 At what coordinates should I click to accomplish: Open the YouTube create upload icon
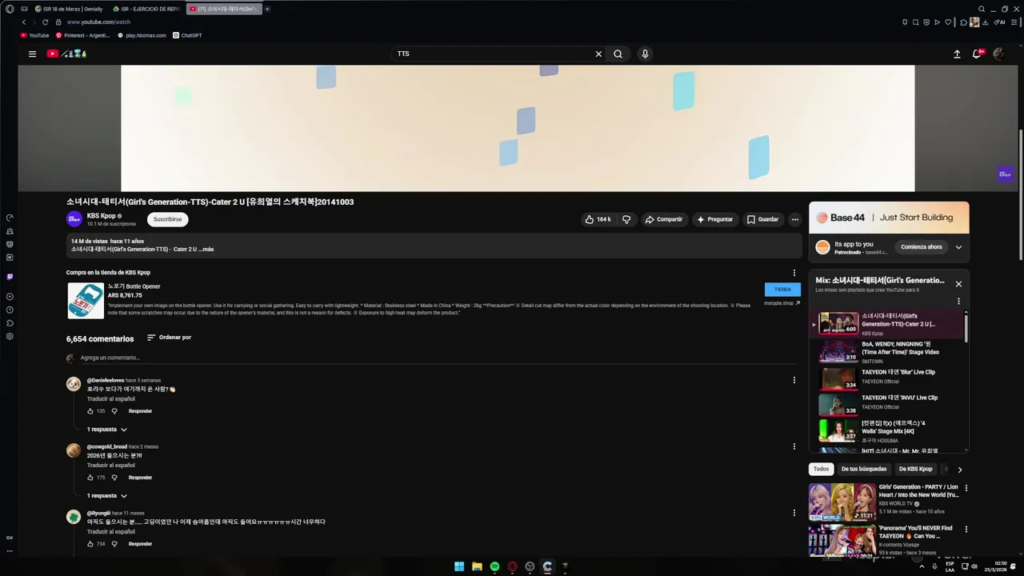click(x=957, y=54)
